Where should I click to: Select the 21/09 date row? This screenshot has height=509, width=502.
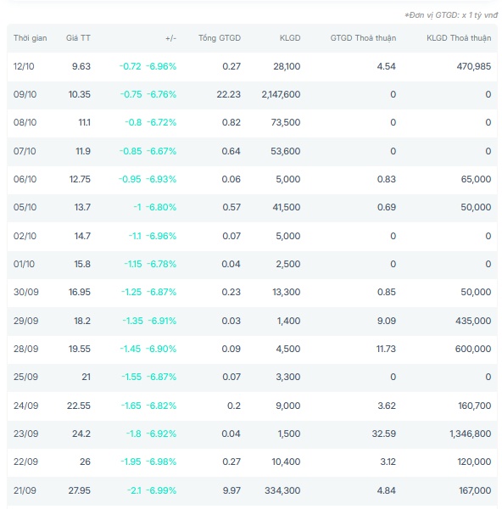point(252,490)
